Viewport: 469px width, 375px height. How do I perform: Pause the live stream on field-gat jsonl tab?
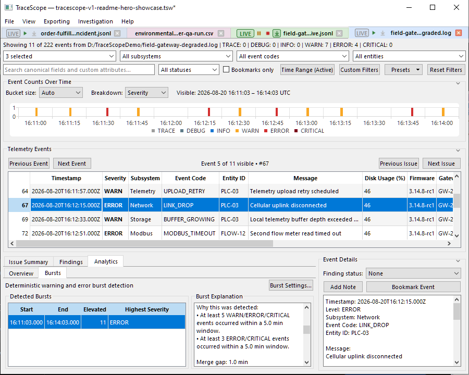point(259,33)
